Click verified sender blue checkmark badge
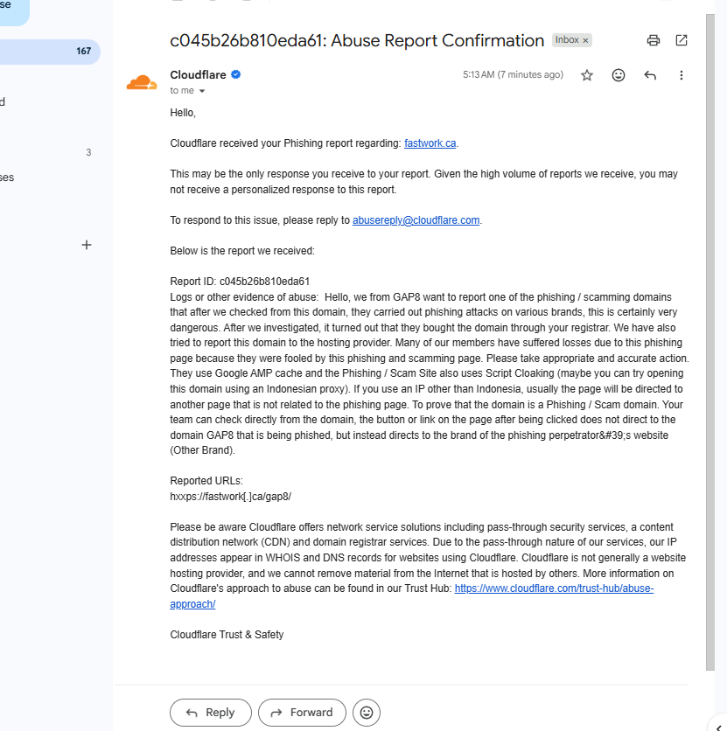This screenshot has width=727, height=731. [236, 74]
